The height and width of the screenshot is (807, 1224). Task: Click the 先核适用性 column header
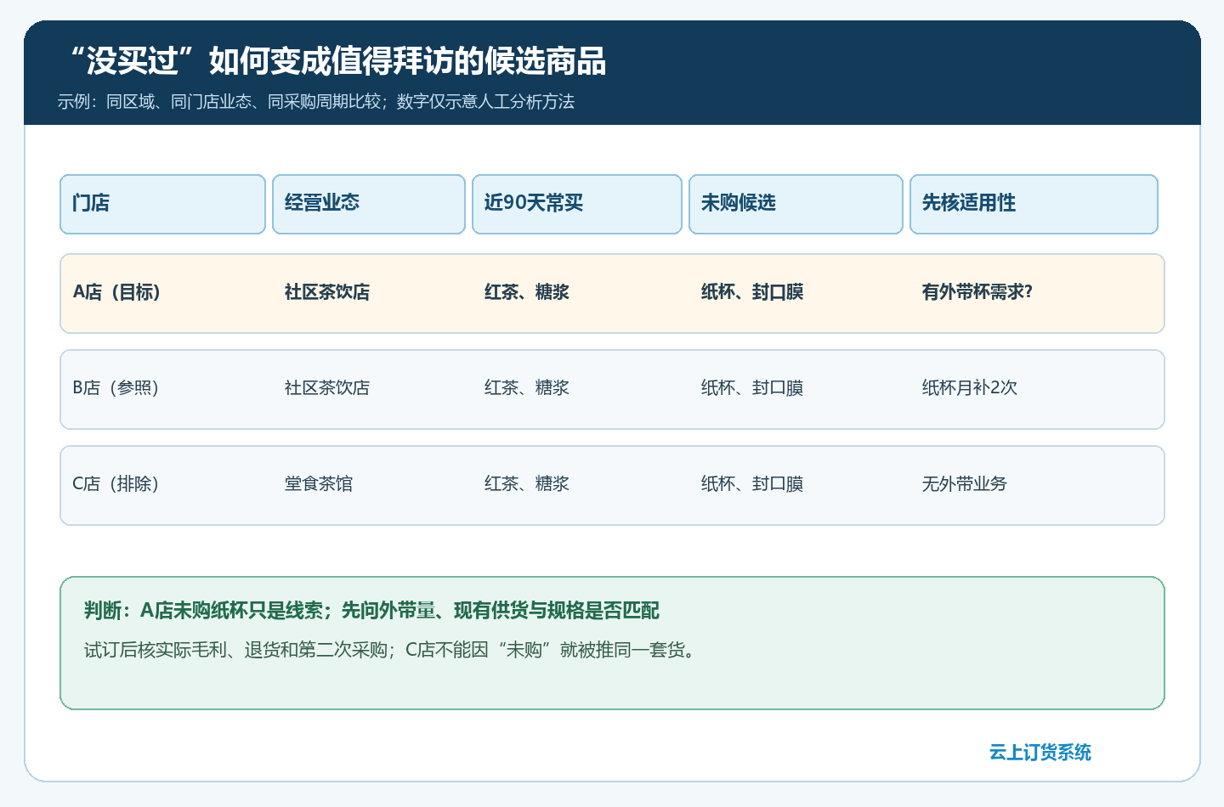[1034, 204]
